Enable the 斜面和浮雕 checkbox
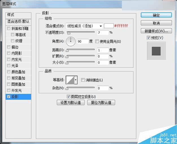This screenshot has height=144, width=177. coord(8,28)
